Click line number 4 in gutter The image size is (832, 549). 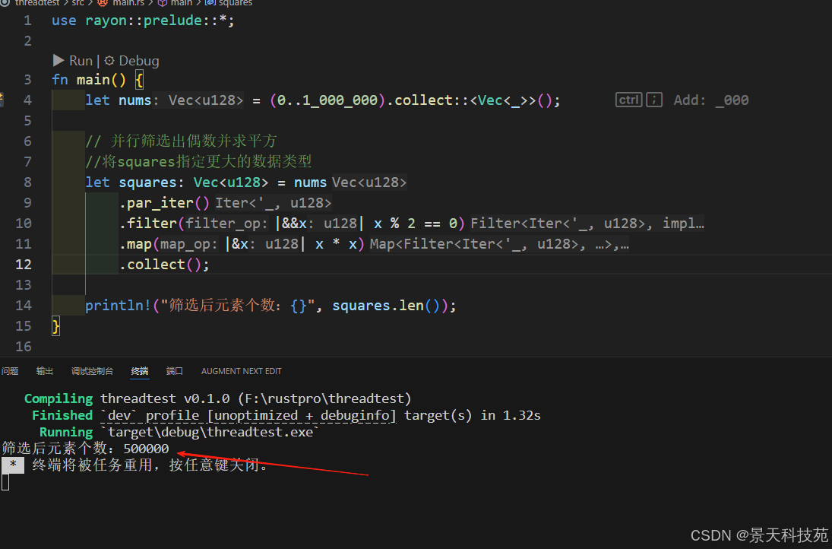(27, 100)
